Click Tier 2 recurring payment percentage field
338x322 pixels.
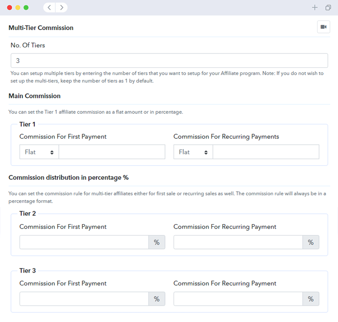(238, 242)
